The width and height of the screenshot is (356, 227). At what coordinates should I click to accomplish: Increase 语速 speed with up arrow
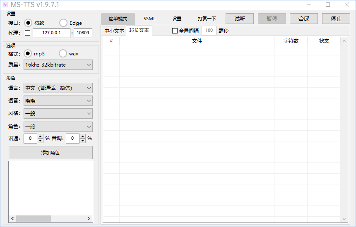click(41, 136)
